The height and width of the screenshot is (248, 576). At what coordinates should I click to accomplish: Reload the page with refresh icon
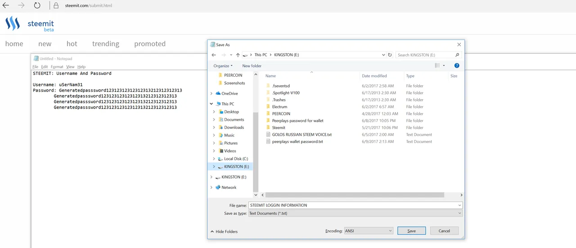click(37, 6)
